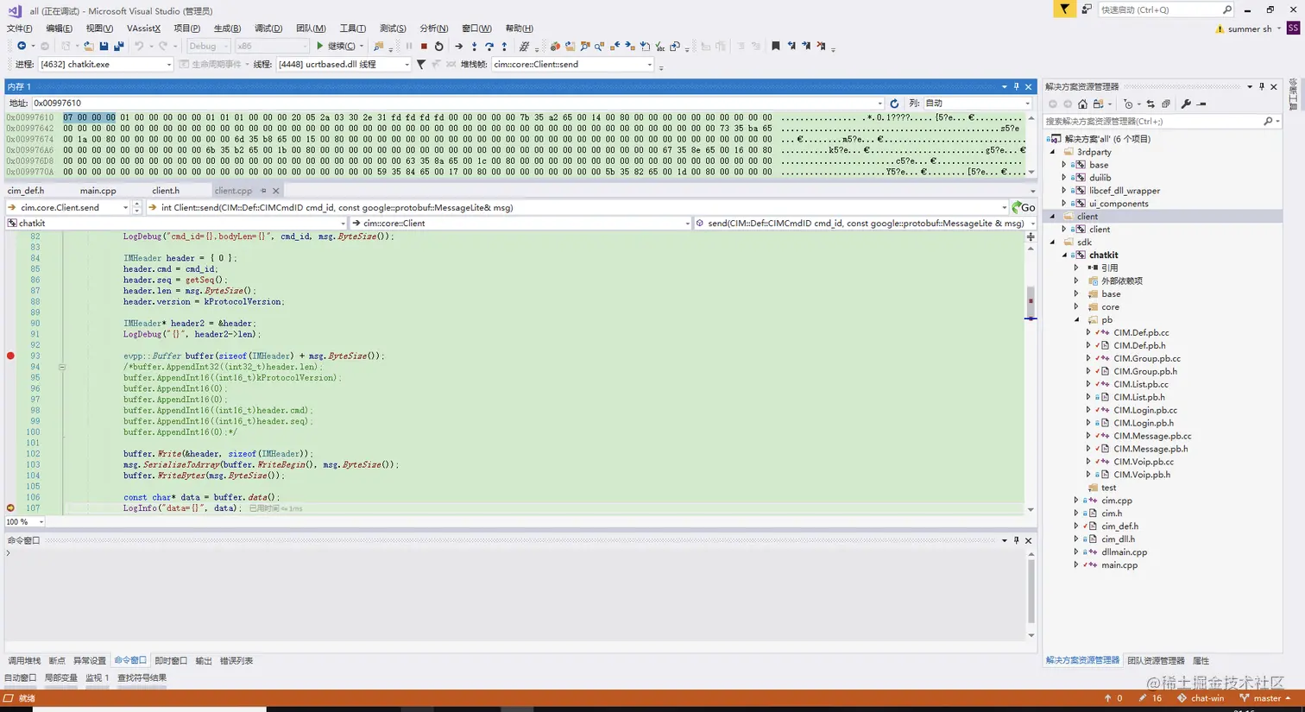The width and height of the screenshot is (1305, 712).
Task: Switch to the 团队资源管理器 tab
Action: point(1156,661)
